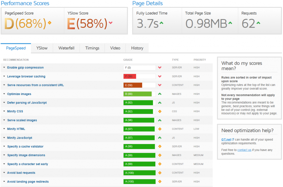Click the orange diamond in Avoid bad requests row
Screen dimensions: 283x187
tap(160, 173)
